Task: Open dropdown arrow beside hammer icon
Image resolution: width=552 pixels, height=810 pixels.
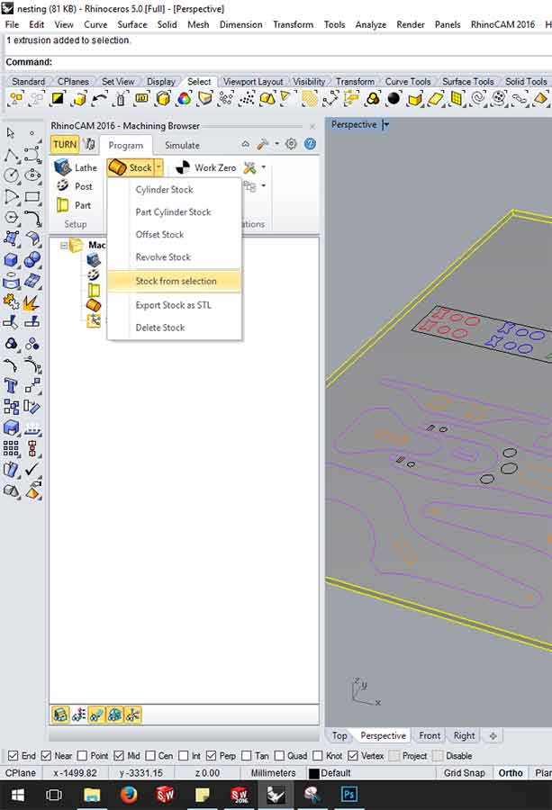Action: click(x=277, y=144)
